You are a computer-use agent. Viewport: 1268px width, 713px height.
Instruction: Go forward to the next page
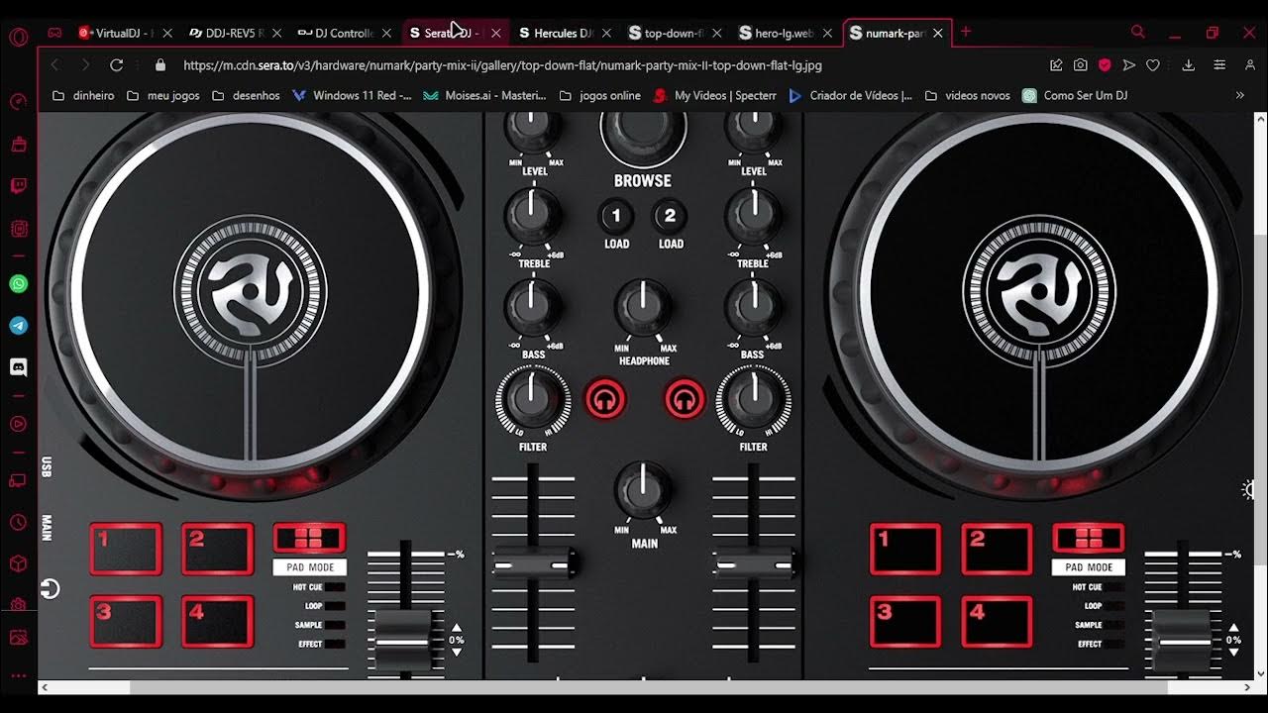pos(85,65)
